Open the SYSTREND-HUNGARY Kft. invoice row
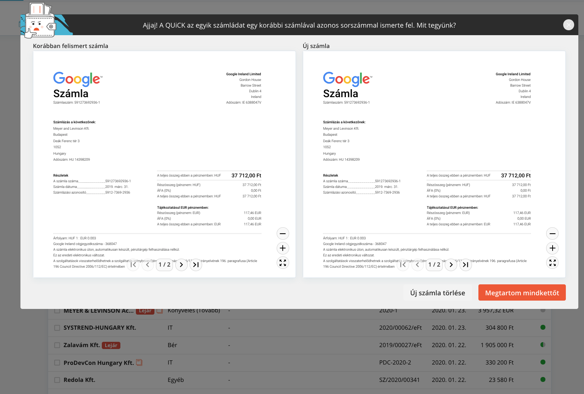This screenshot has width=584, height=394. tap(299, 328)
